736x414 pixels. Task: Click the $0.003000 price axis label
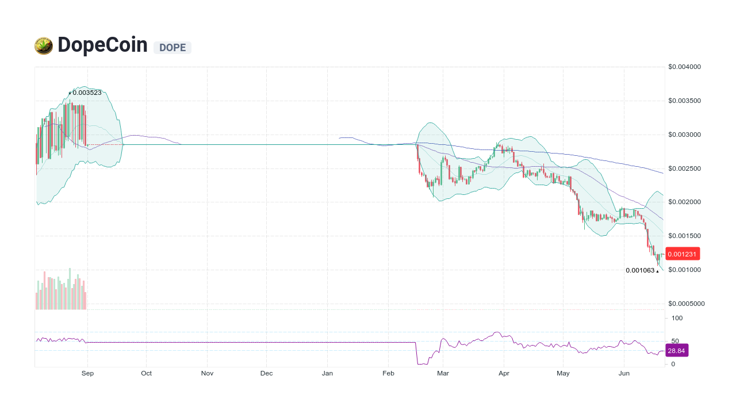tap(685, 135)
